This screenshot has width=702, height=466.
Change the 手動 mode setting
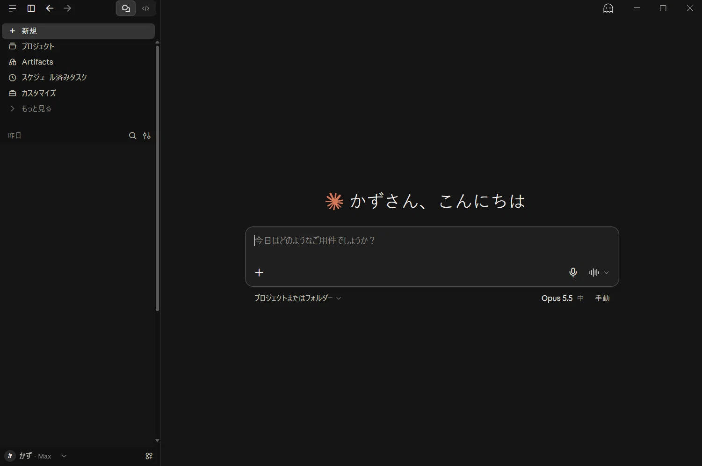pyautogui.click(x=602, y=298)
